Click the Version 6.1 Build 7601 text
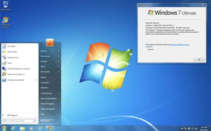The width and height of the screenshot is (211, 131). coord(160,25)
